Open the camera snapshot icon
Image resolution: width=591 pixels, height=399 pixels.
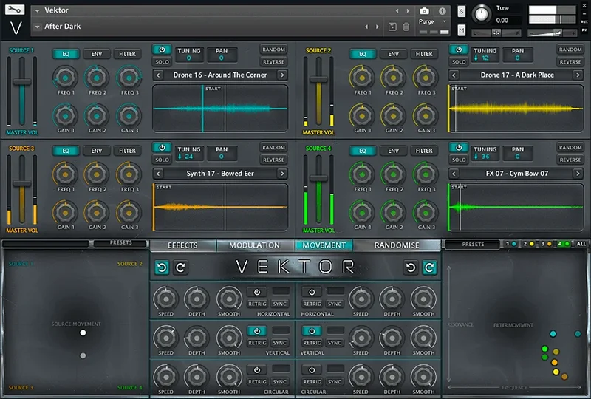pyautogui.click(x=424, y=11)
